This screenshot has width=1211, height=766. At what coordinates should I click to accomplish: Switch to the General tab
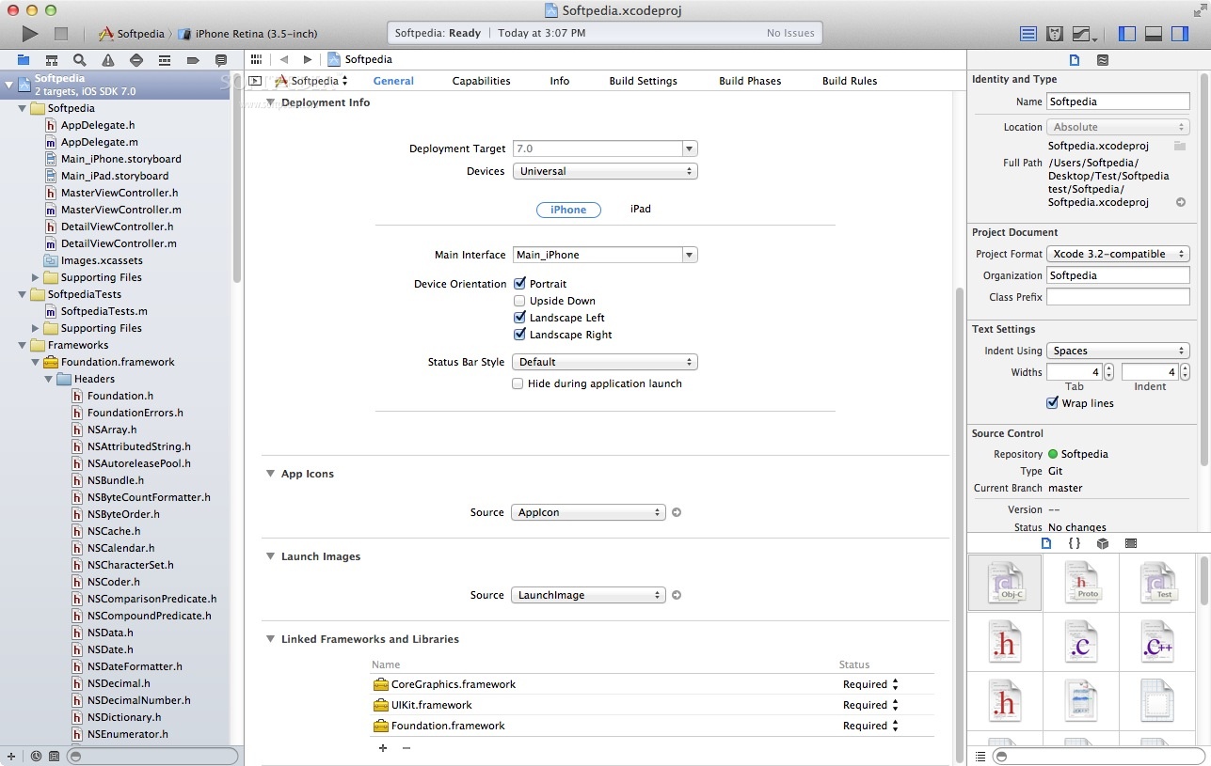point(393,81)
